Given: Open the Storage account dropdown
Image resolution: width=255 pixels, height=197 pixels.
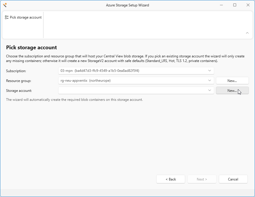Looking at the screenshot, I should tap(136, 90).
